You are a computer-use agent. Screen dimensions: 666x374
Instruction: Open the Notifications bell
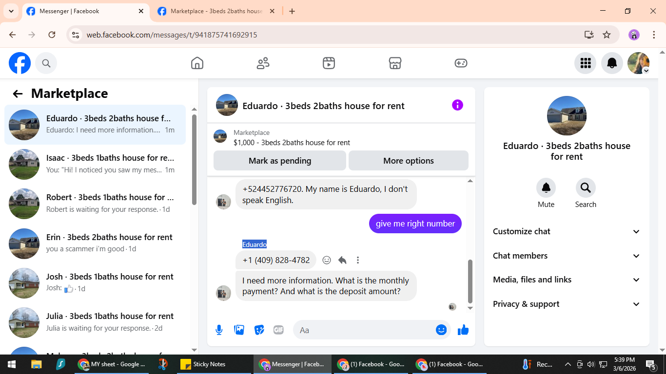coord(612,63)
